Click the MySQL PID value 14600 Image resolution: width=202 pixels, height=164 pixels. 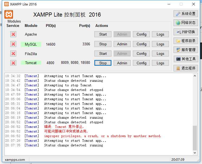(50, 44)
